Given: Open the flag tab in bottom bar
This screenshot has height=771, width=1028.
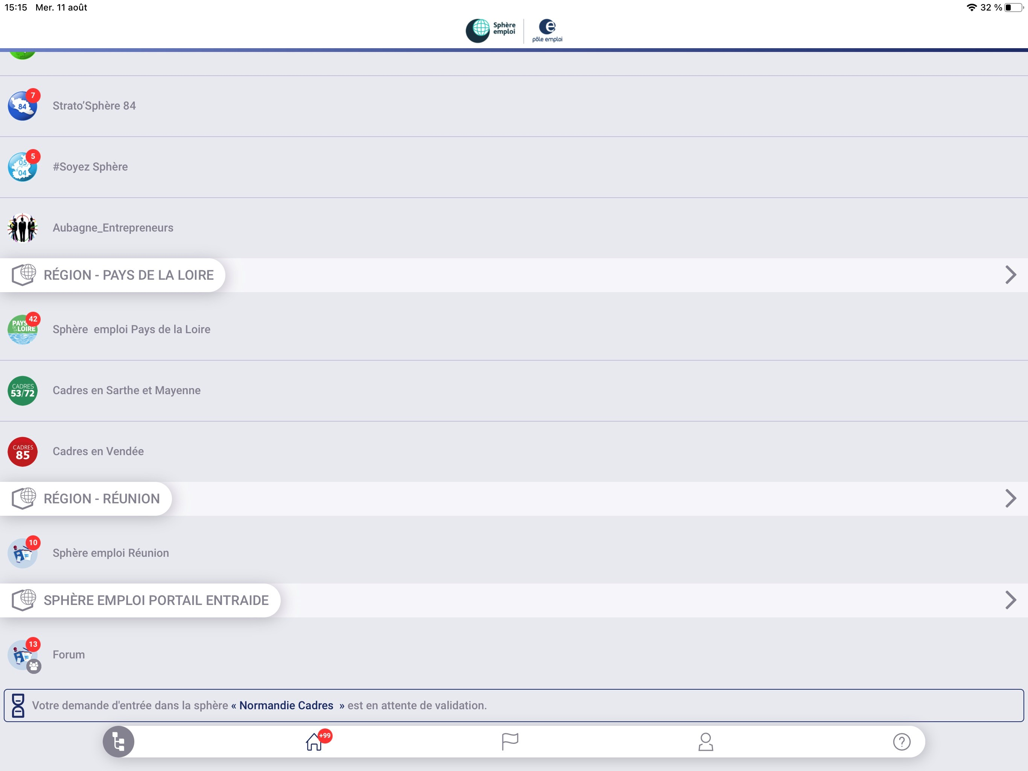Looking at the screenshot, I should coord(510,741).
